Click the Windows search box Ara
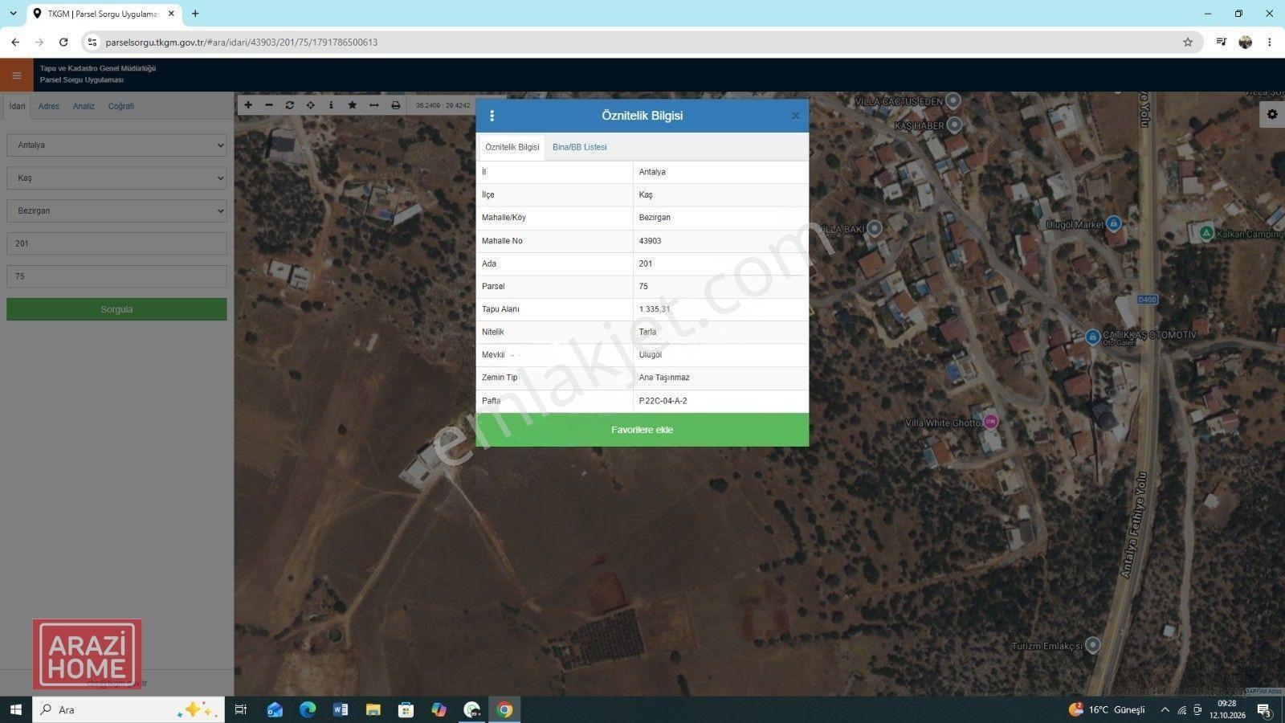 pyautogui.click(x=128, y=709)
